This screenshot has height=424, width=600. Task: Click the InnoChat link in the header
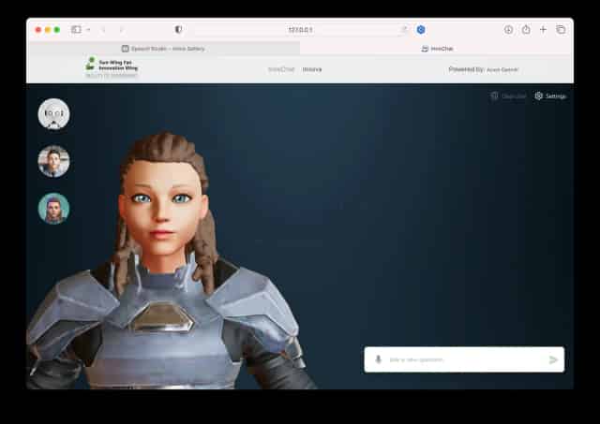[x=281, y=69]
